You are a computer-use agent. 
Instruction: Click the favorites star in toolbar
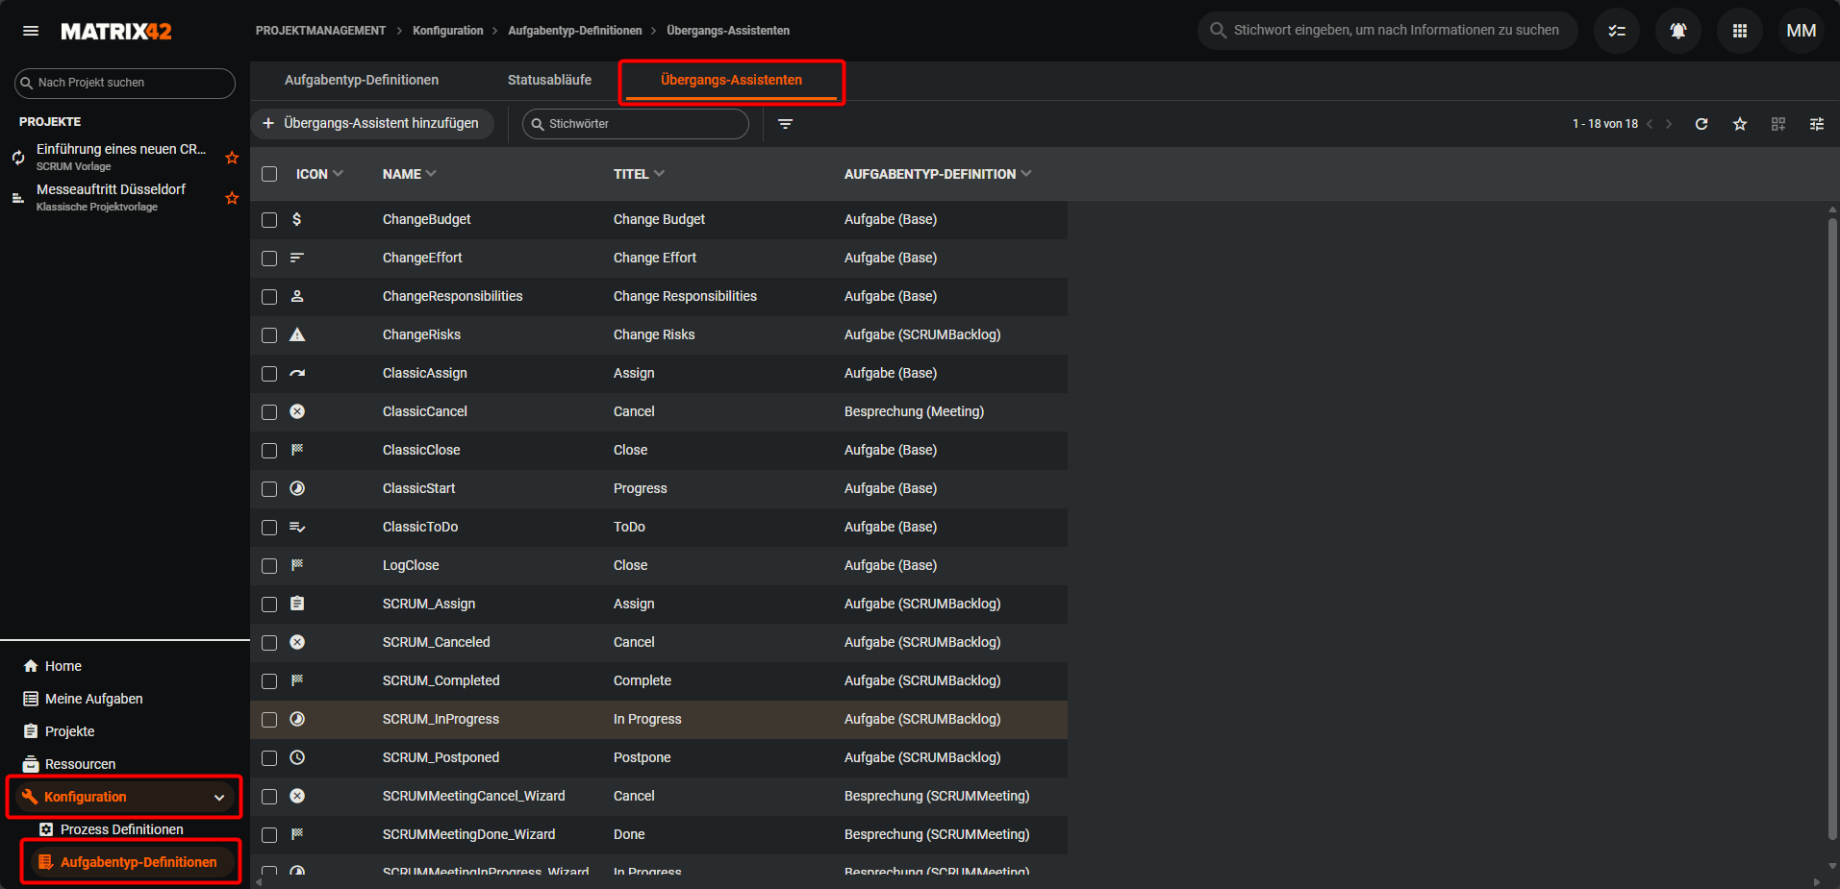1739,124
